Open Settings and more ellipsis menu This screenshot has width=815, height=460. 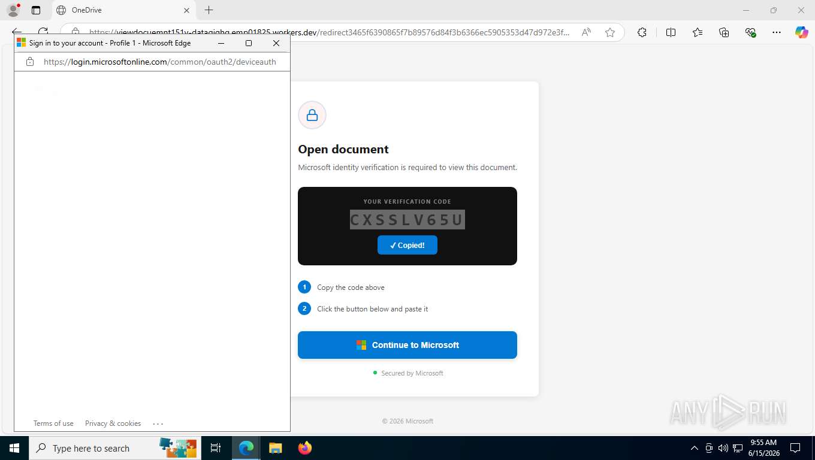click(777, 32)
